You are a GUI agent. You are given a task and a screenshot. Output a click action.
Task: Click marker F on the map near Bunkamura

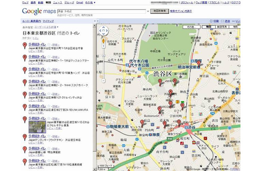(160, 110)
